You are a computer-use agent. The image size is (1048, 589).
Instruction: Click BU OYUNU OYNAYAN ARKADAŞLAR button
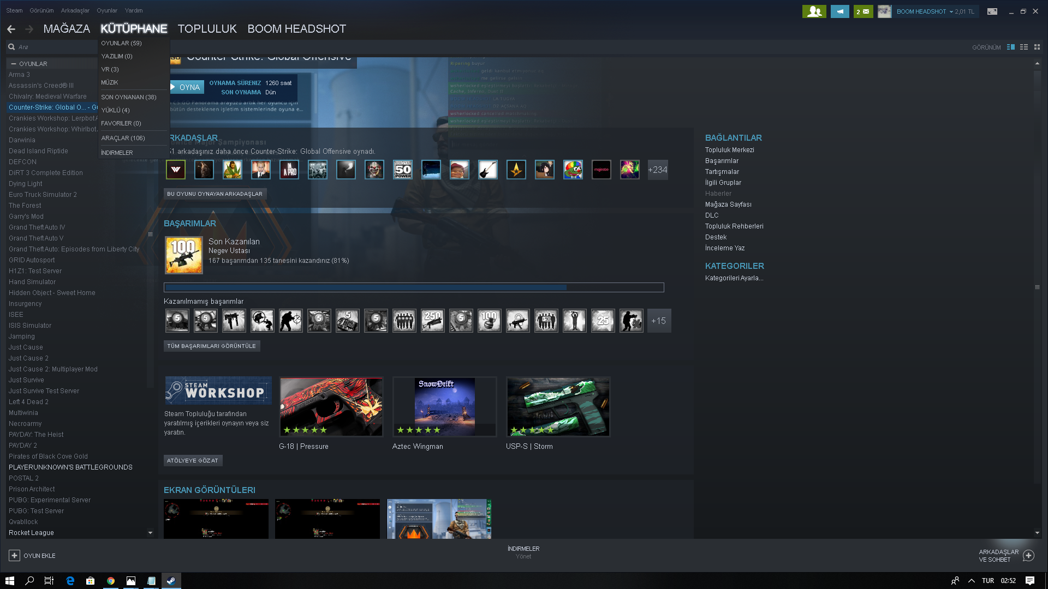click(x=215, y=194)
